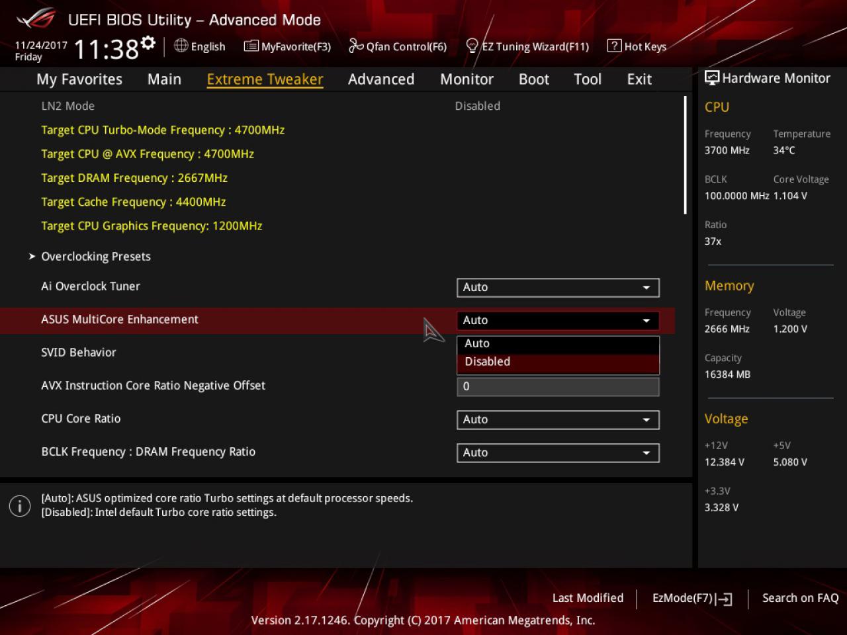Click the EZ Tuning Wizard bulb icon
Screen dimensions: 847x635
(472, 46)
